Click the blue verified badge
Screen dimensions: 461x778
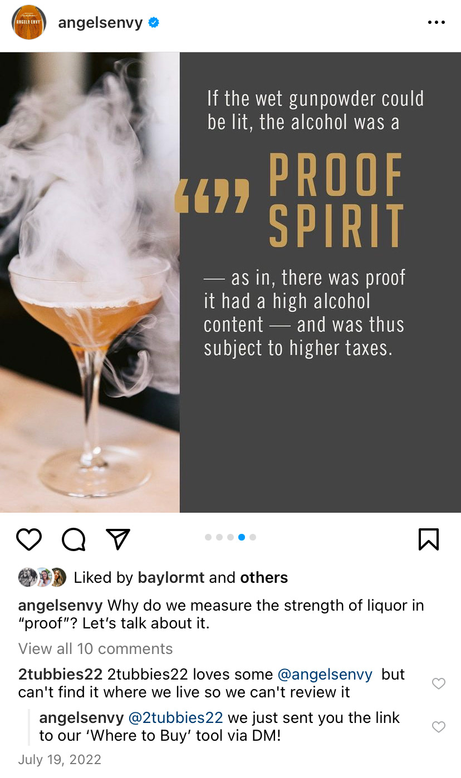pos(154,23)
